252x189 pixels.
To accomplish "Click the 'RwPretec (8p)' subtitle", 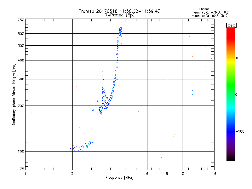I will tap(119, 15).
